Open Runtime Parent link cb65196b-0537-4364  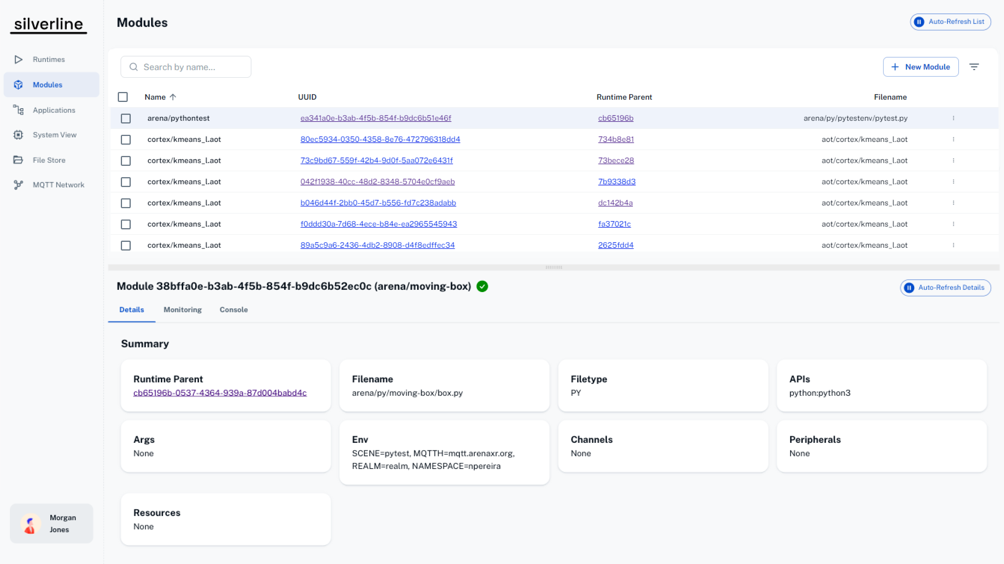pos(220,393)
